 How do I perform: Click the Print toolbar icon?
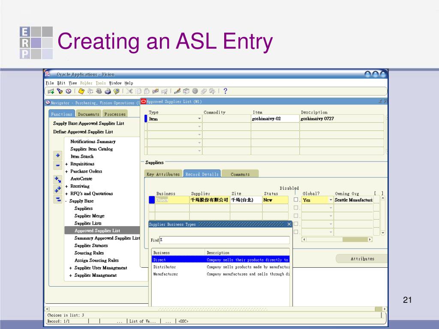coord(108,91)
